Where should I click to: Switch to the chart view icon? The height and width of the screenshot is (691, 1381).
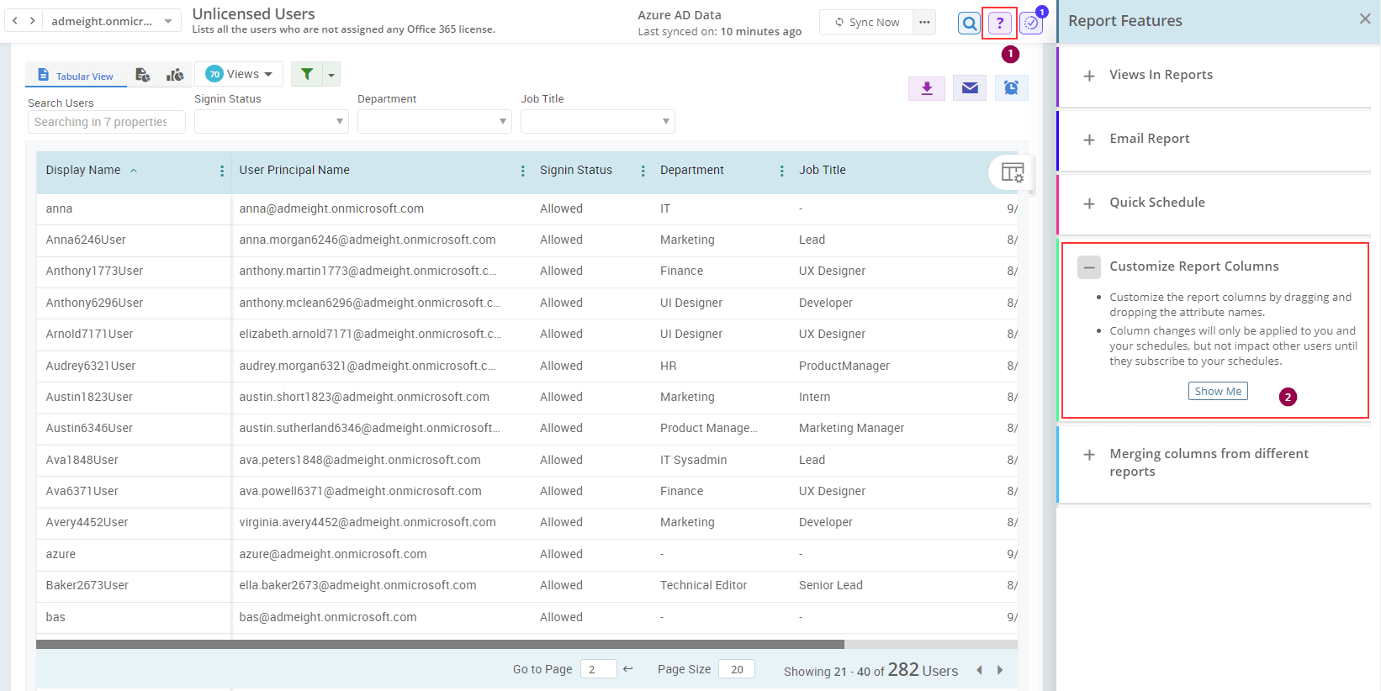(175, 75)
